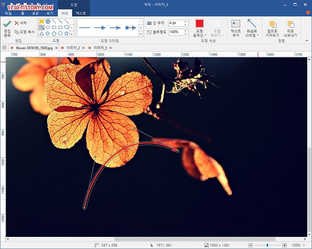Expand the full 도형 스타일 gallery
The height and width of the screenshot is (249, 312).
pyautogui.click(x=141, y=34)
